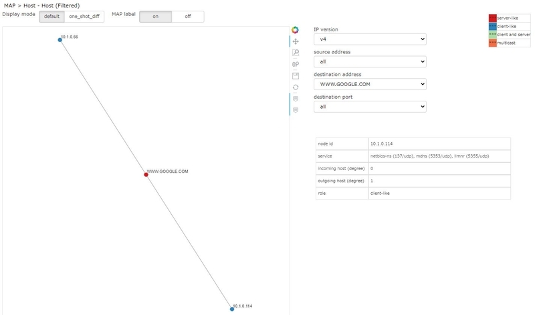Image resolution: width=535 pixels, height=315 pixels.
Task: Select the 10.1.0.114 blue node
Action: (x=232, y=309)
